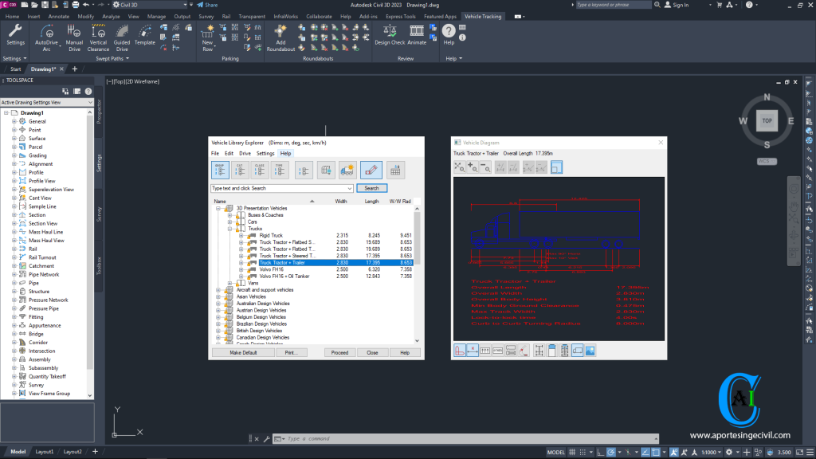Image resolution: width=816 pixels, height=459 pixels.
Task: Click the Group view icon in Vehicle Library Explorer
Action: tap(219, 171)
